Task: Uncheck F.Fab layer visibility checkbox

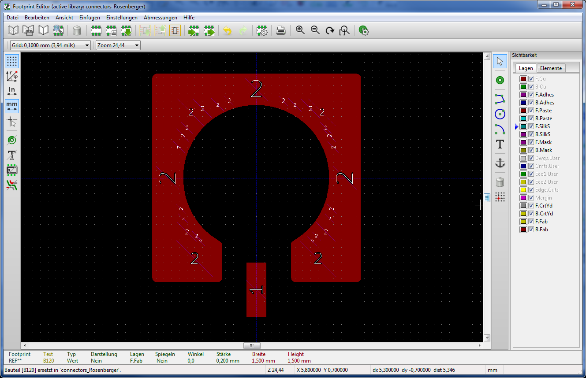Action: coord(531,222)
